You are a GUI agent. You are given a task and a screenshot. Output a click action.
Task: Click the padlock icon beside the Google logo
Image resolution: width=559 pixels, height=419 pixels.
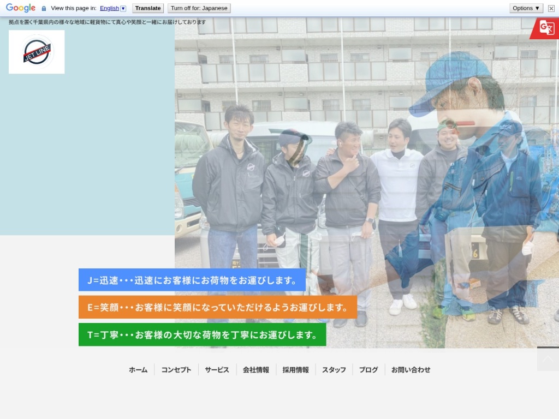click(43, 8)
